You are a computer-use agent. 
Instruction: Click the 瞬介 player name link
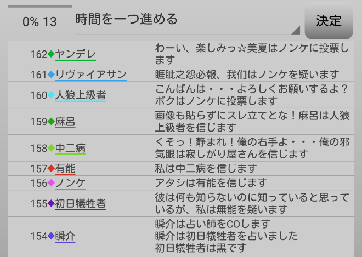65,236
